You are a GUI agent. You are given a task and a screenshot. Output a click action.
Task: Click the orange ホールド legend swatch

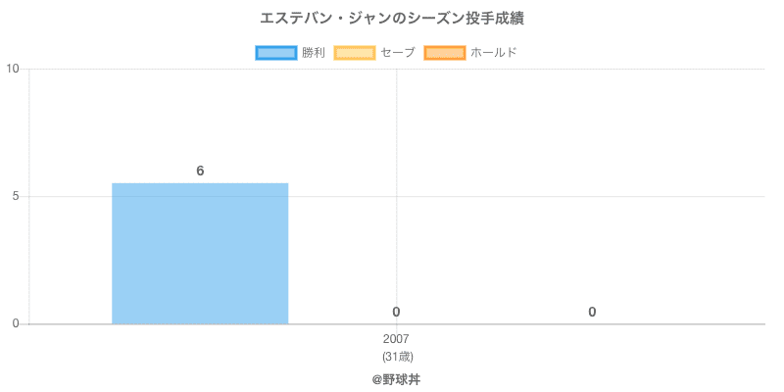[x=444, y=52]
